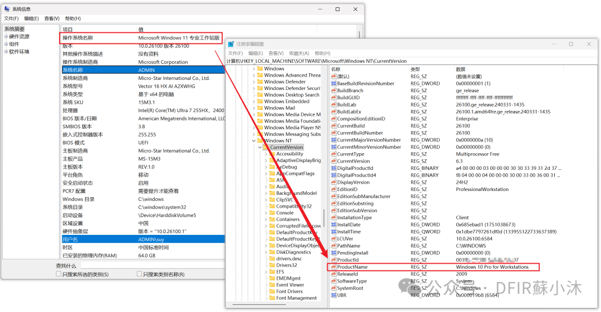This screenshot has height=312, width=601.
Task: Click the EditionID value icon
Action: [x=333, y=189]
